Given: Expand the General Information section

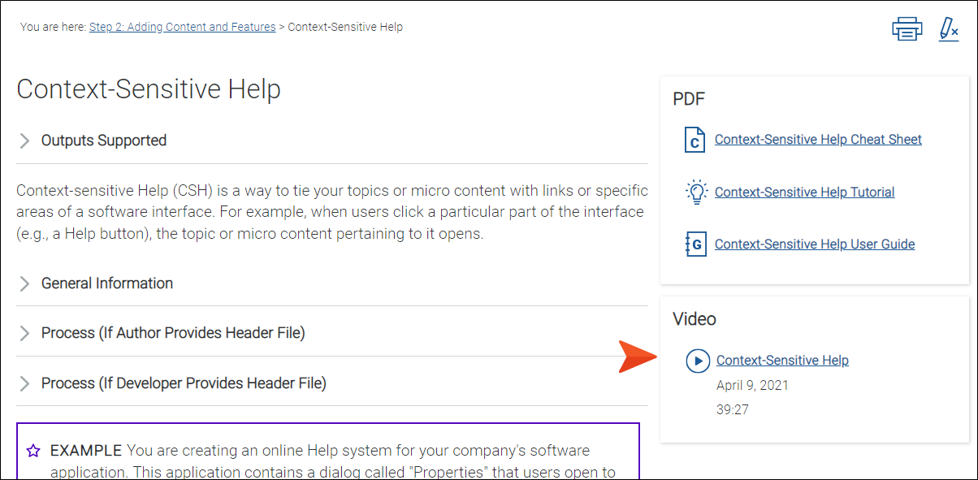Looking at the screenshot, I should point(107,283).
